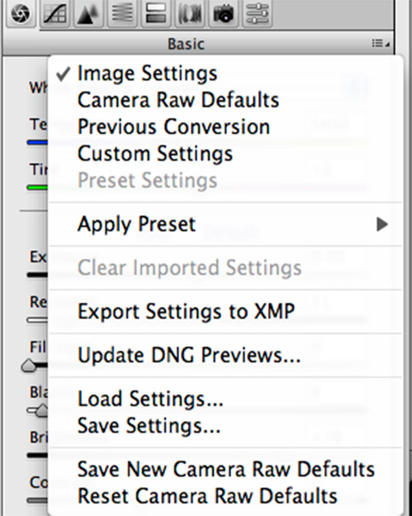Image resolution: width=412 pixels, height=516 pixels.
Task: Open the Load Settings... dialog
Action: pyautogui.click(x=151, y=399)
